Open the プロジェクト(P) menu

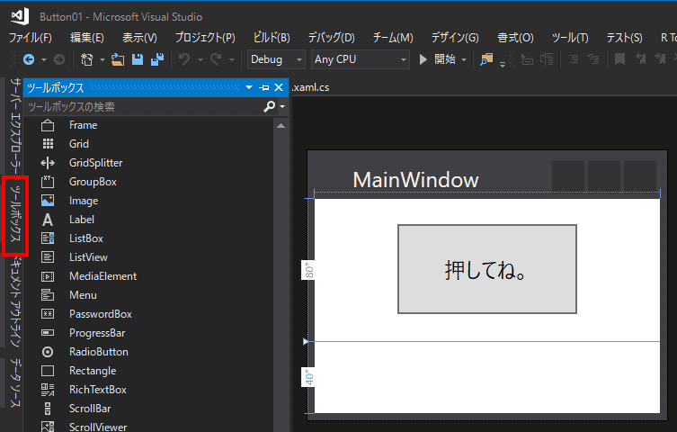[205, 38]
